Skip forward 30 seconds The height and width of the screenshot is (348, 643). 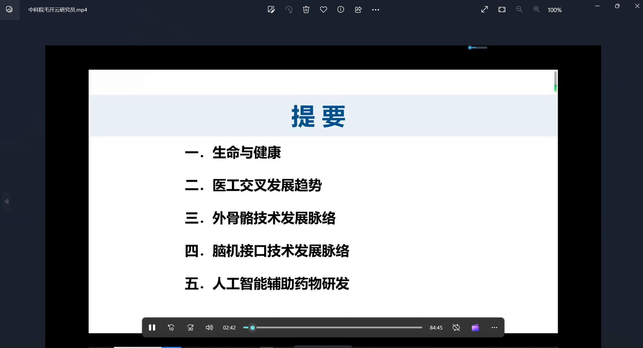tap(190, 327)
